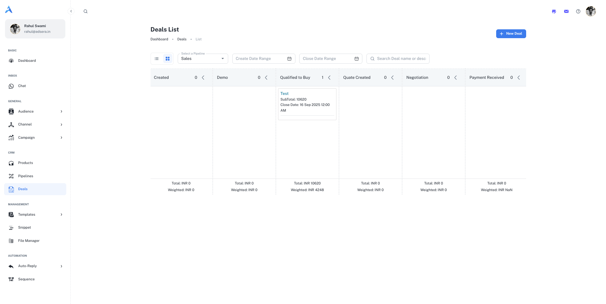This screenshot has width=606, height=304.
Task: Click the search magnifier icon in top bar
Action: 86,11
